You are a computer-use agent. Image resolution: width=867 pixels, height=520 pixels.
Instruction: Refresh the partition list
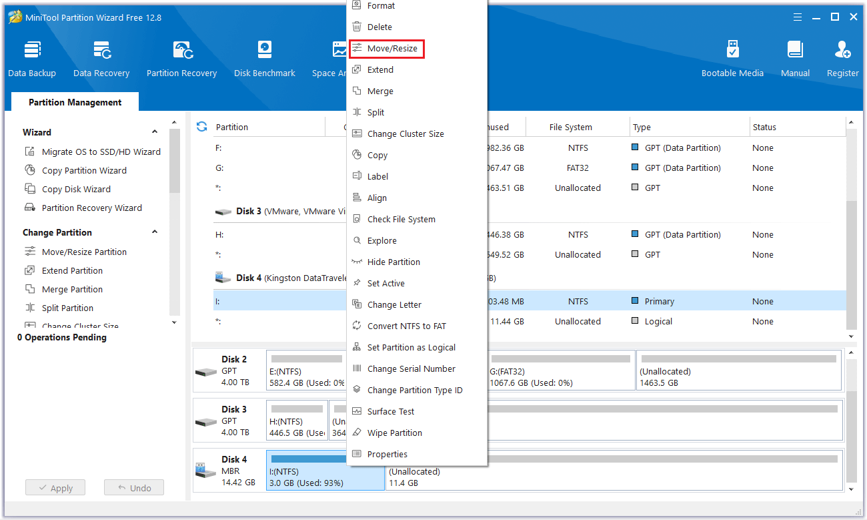pos(202,127)
